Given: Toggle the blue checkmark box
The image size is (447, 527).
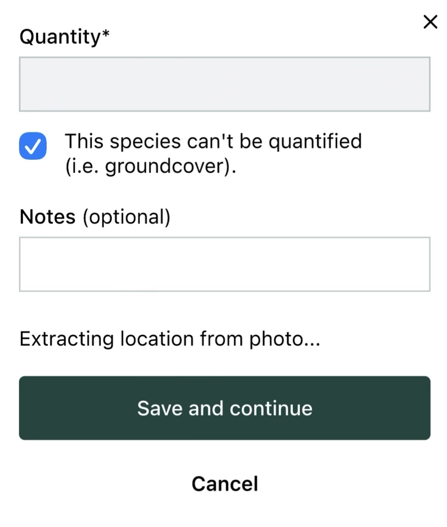Looking at the screenshot, I should [33, 146].
